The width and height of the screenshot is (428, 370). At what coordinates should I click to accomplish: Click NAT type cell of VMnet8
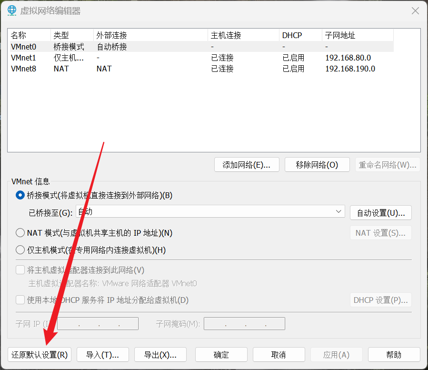click(61, 69)
